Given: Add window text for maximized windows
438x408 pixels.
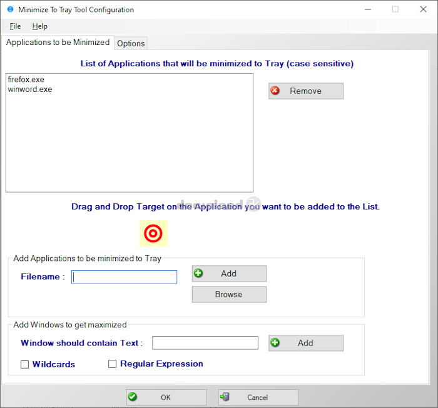Looking at the screenshot, I should [x=306, y=343].
